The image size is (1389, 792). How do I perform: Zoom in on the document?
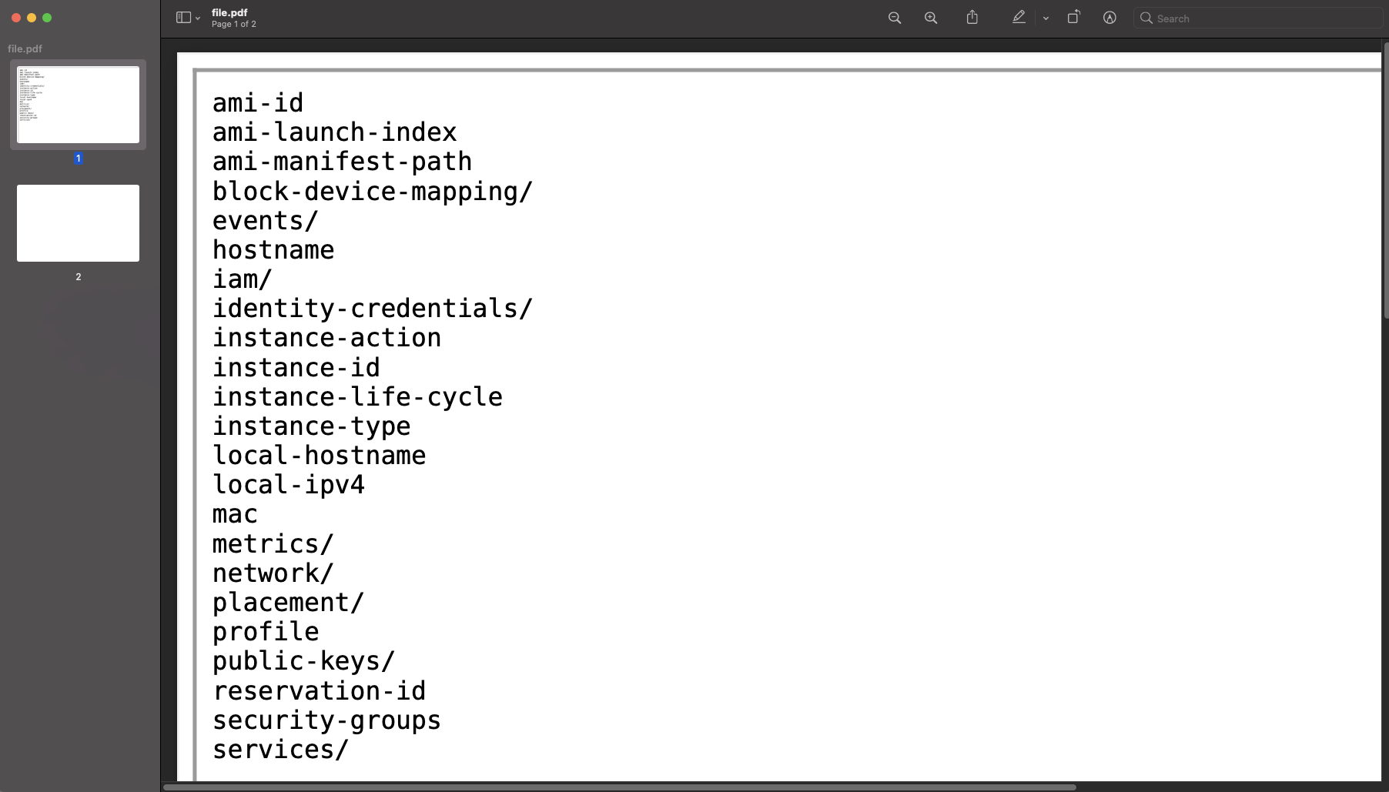tap(931, 17)
